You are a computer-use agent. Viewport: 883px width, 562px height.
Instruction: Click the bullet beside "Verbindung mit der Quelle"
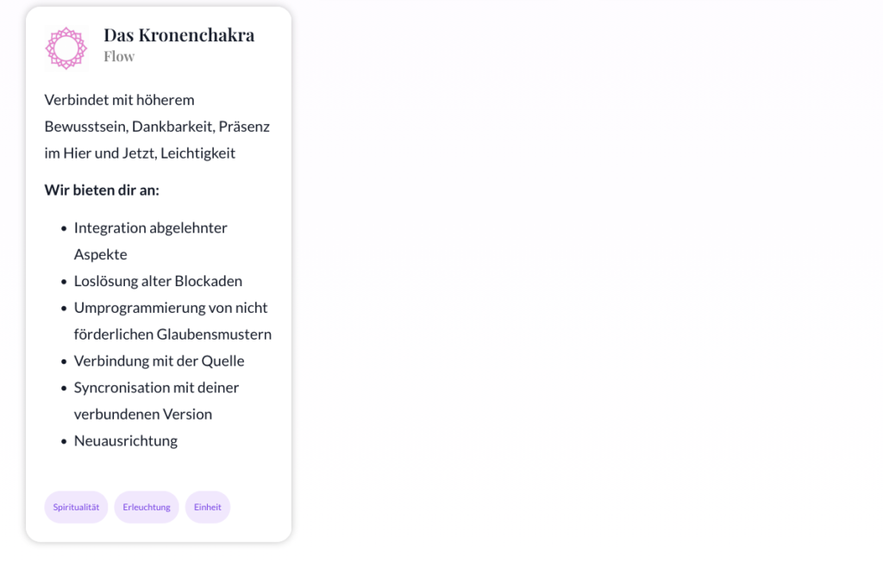click(64, 361)
